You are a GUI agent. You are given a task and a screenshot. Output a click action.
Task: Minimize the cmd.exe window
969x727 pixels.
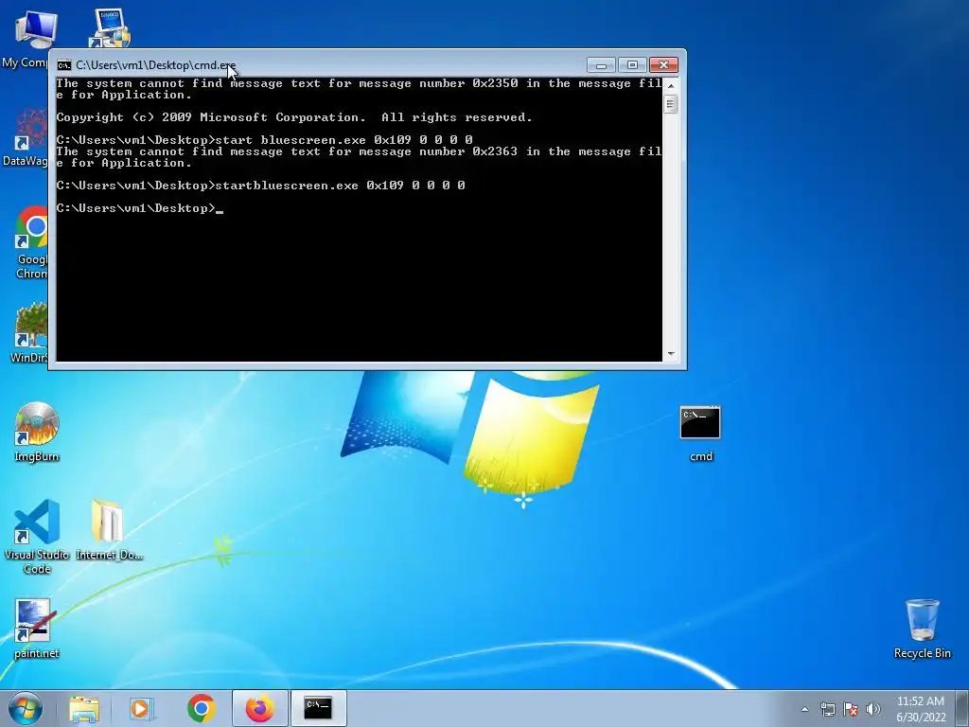tap(601, 65)
